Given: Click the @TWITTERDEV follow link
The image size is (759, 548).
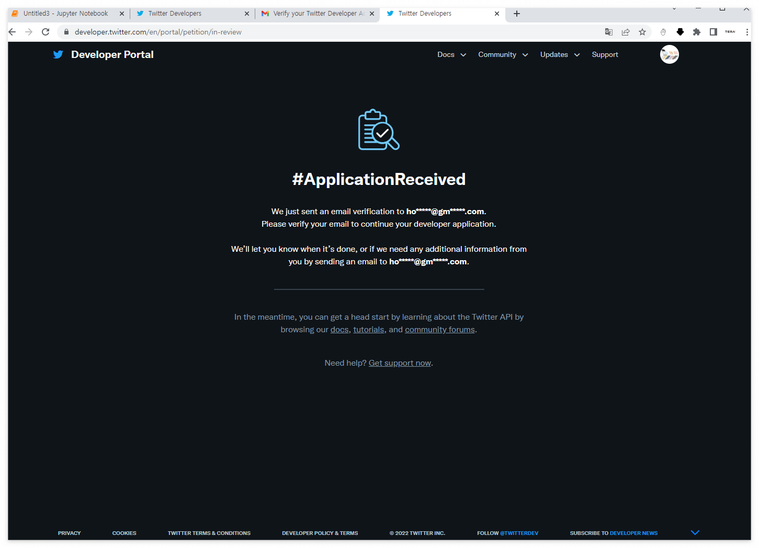Looking at the screenshot, I should (x=519, y=533).
